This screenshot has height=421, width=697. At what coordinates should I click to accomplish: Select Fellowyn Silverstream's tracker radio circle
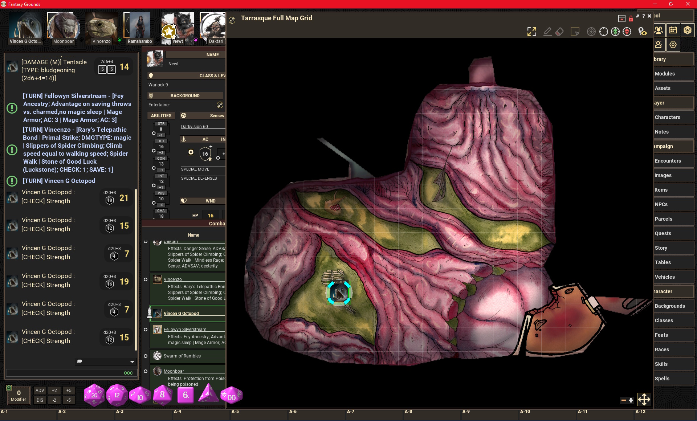pos(146,330)
